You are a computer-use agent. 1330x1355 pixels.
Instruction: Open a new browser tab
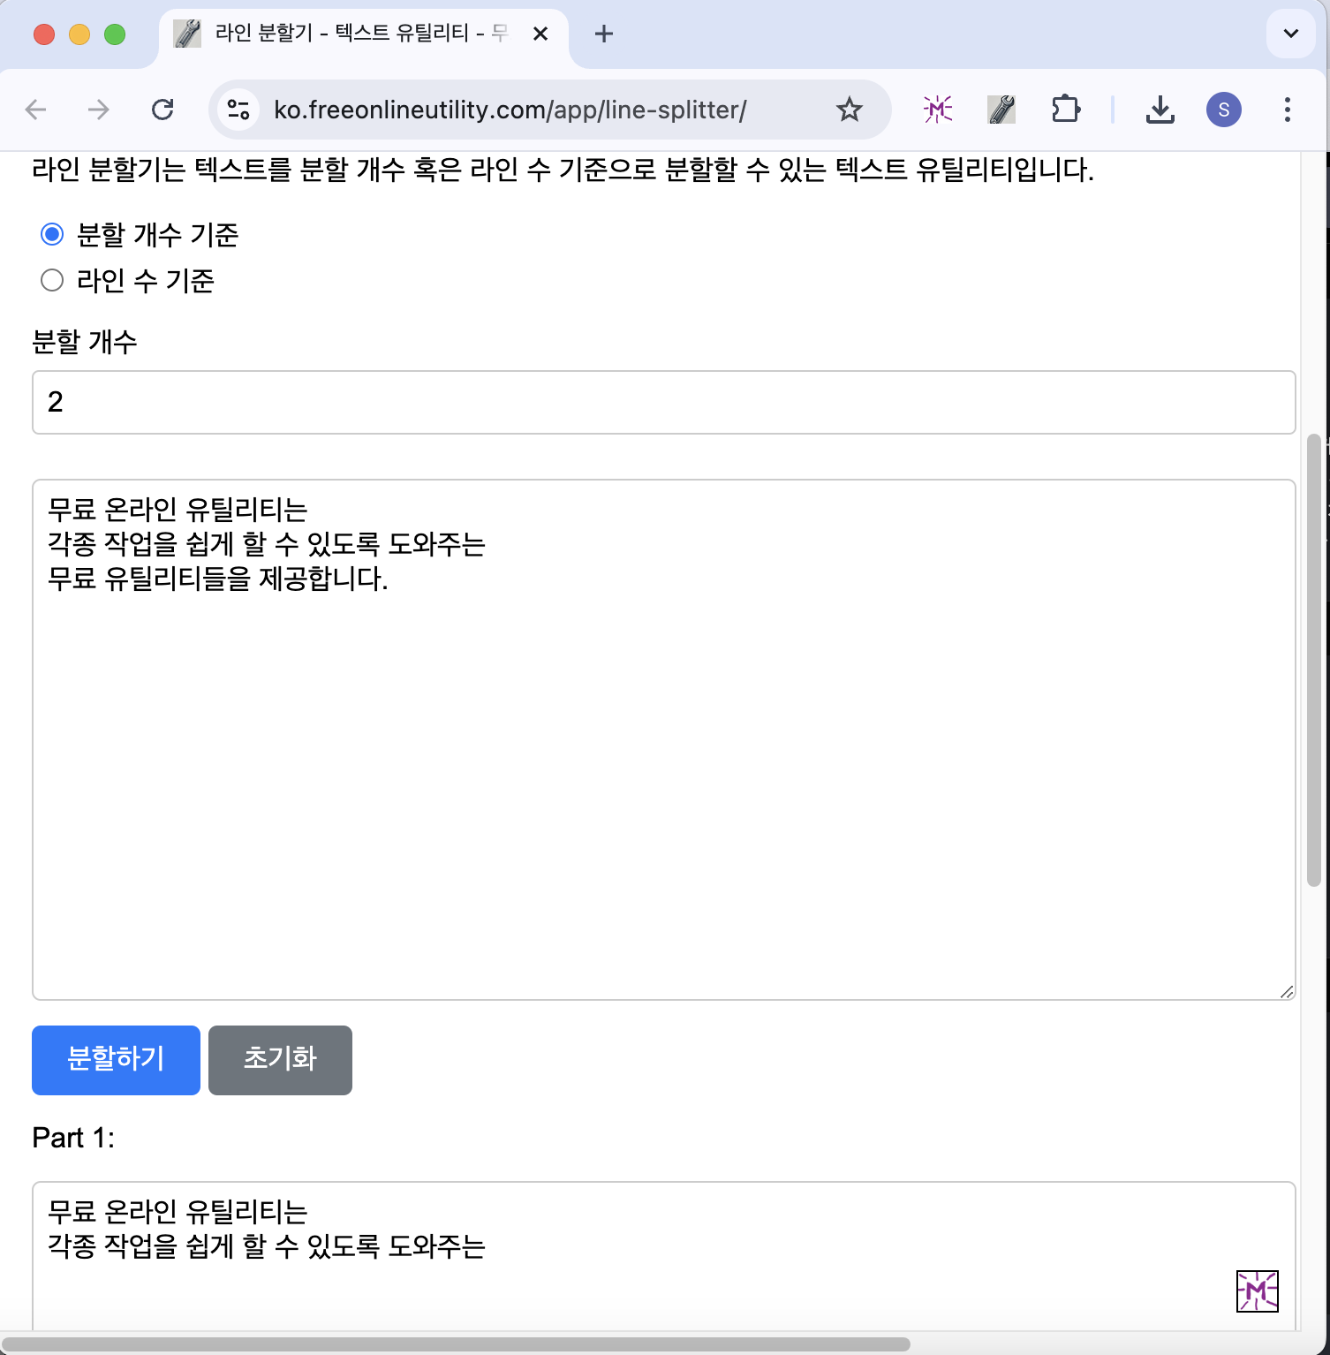604,34
